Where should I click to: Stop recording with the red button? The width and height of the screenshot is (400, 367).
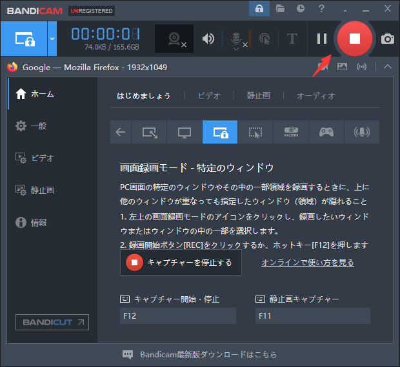[x=355, y=39]
